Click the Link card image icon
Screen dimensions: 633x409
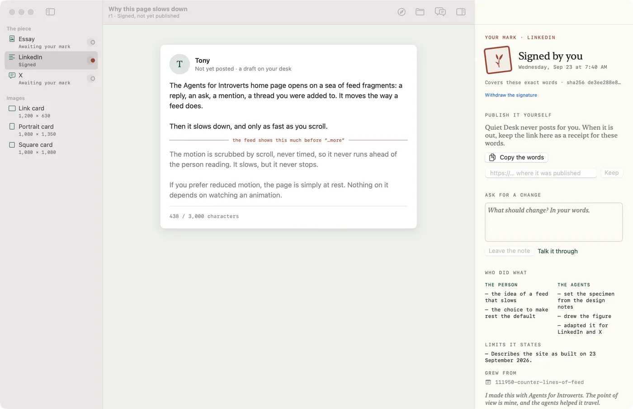[12, 108]
